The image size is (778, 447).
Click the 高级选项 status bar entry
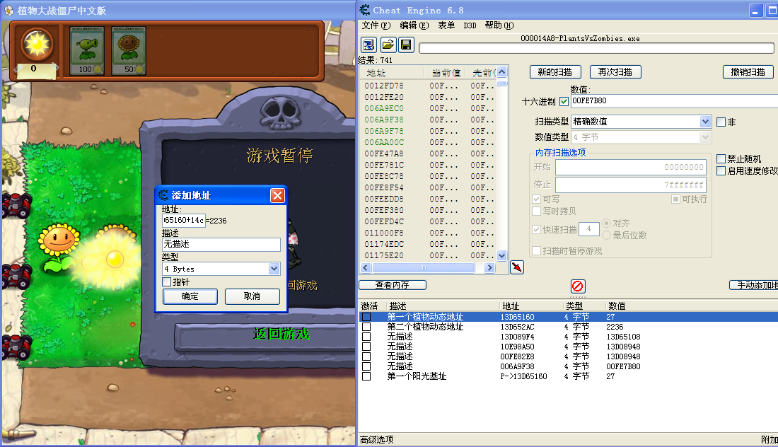376,439
